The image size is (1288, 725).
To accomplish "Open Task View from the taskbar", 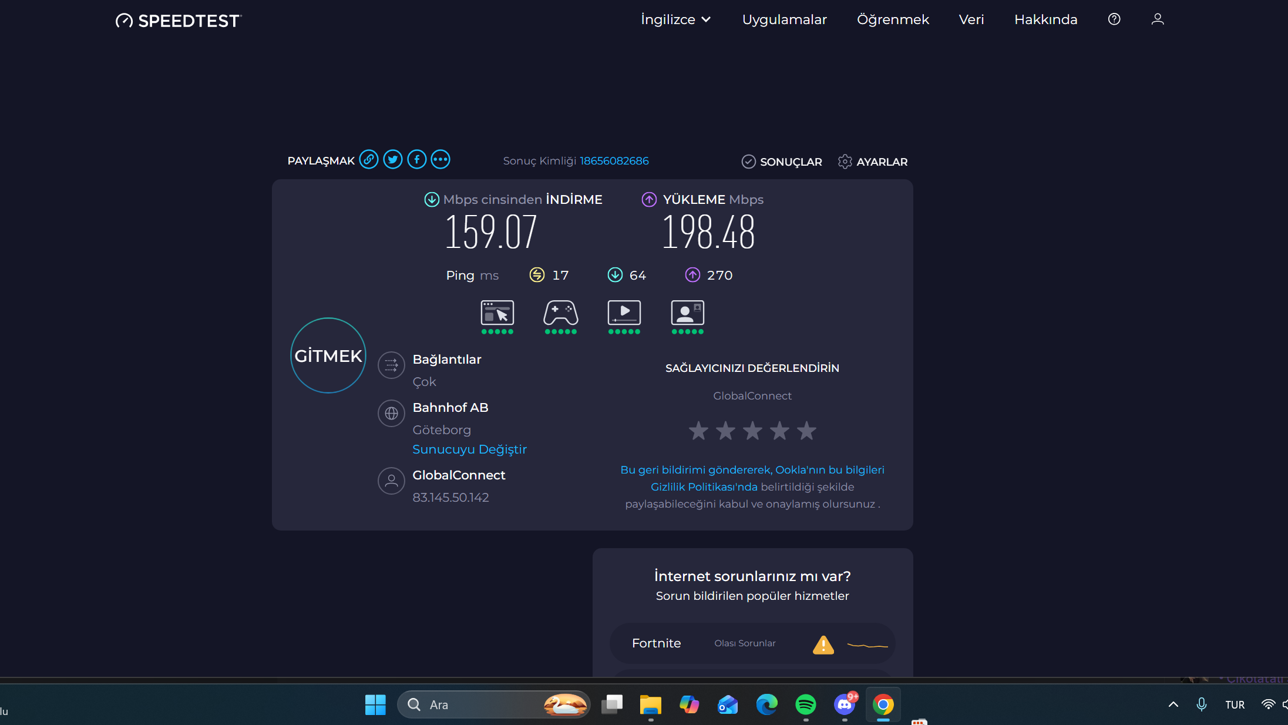I will click(612, 704).
